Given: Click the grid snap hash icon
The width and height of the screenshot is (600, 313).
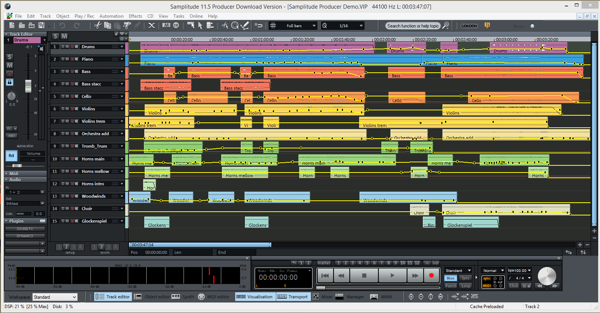Looking at the screenshot, I should 273,26.
